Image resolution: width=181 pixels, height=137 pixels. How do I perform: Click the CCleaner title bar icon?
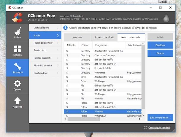pyautogui.click(x=9, y=8)
